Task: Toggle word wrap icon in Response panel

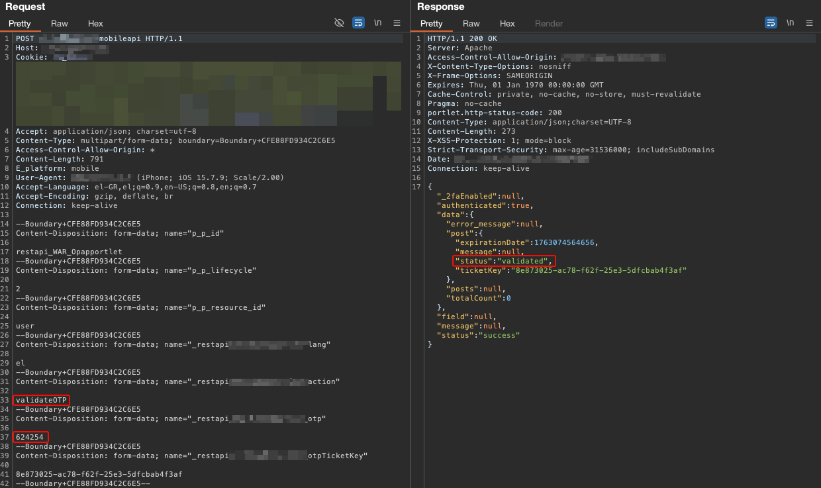Action: pos(771,23)
